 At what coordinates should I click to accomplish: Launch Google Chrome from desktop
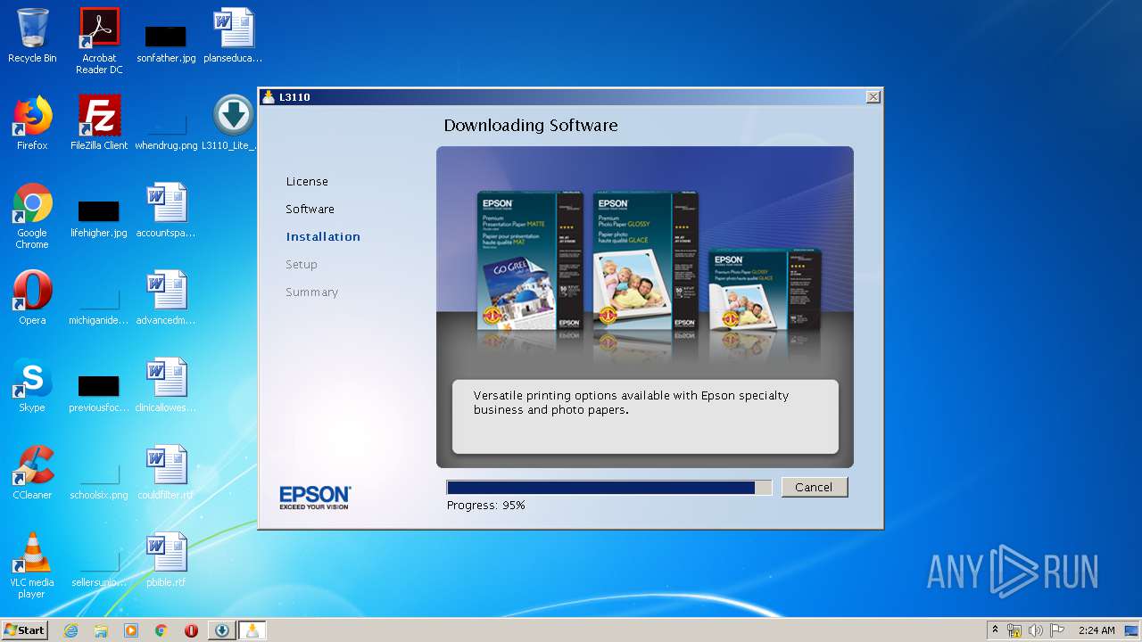tap(32, 216)
